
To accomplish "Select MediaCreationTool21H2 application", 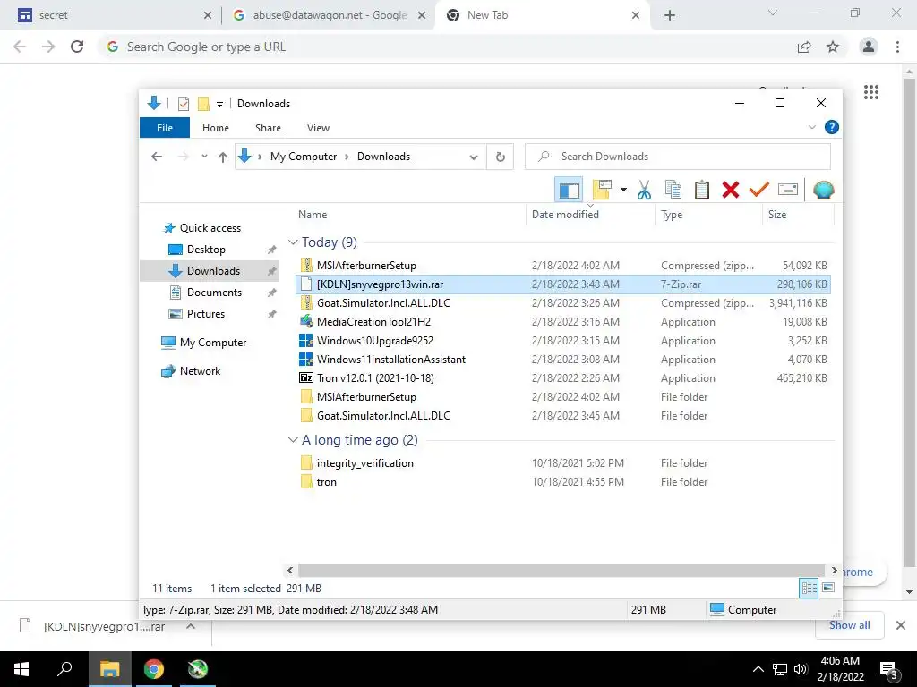I will [x=562, y=321].
